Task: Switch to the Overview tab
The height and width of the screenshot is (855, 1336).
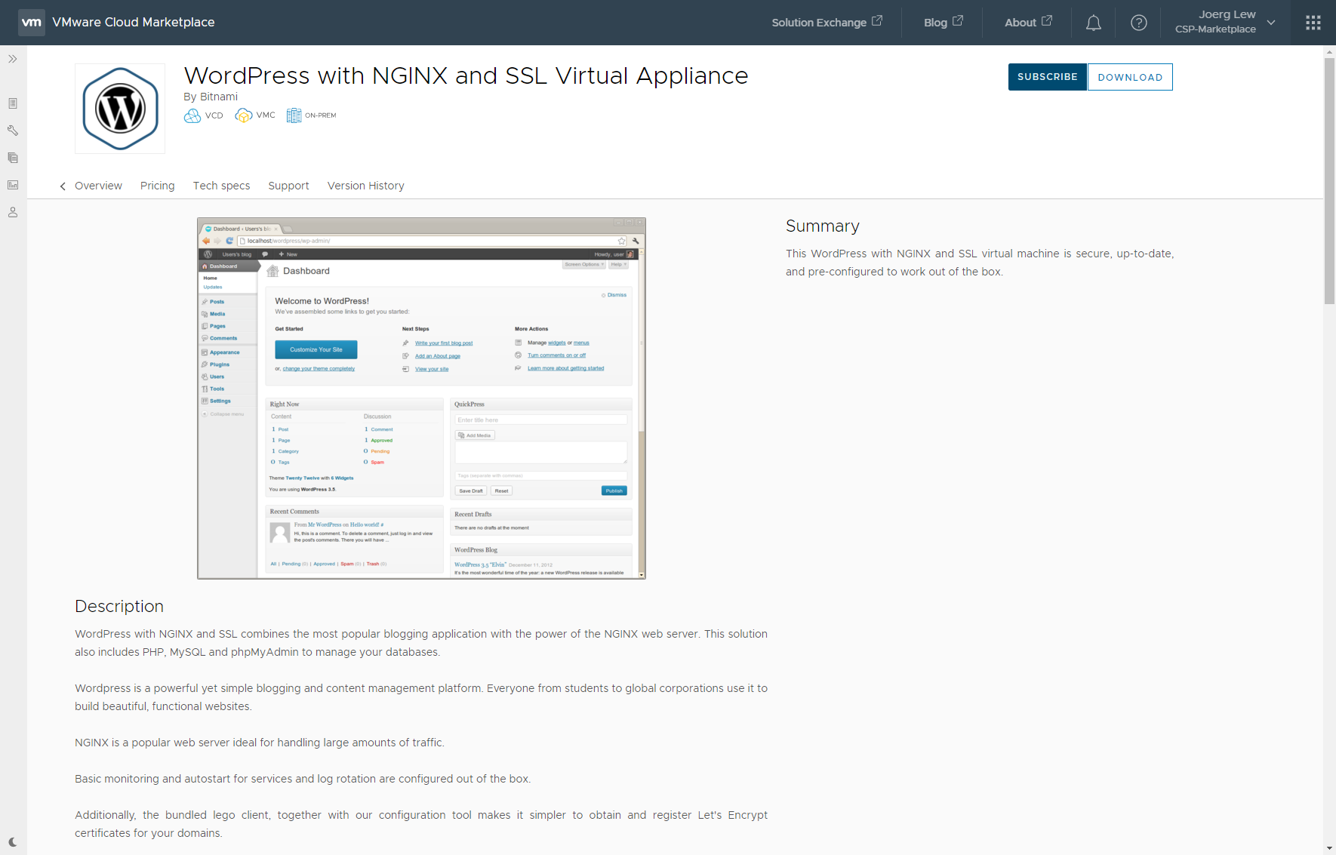Action: pyautogui.click(x=98, y=186)
